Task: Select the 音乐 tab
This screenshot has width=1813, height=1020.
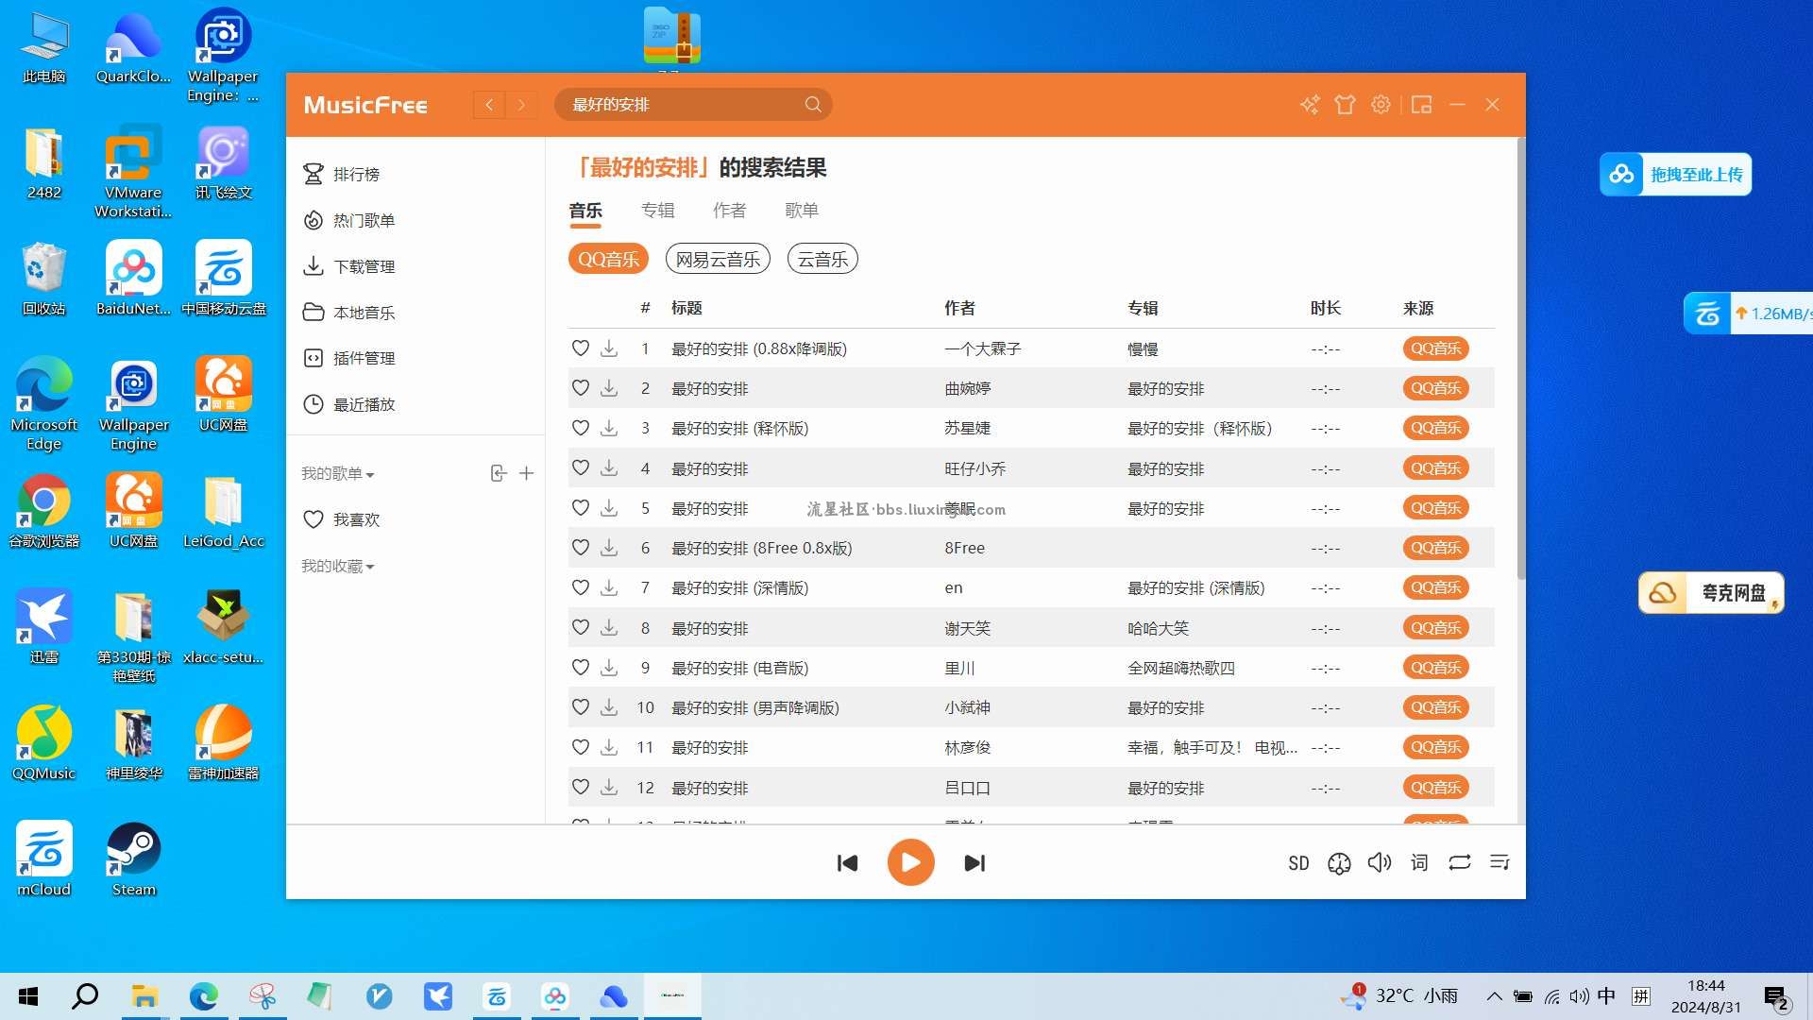Action: 585,210
